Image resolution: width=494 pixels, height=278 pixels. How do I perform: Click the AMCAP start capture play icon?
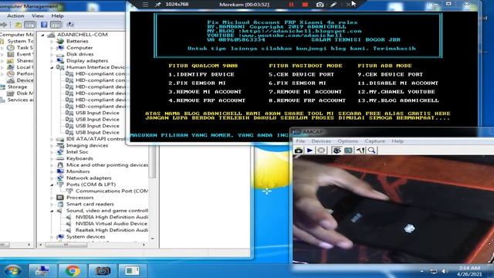[310, 151]
